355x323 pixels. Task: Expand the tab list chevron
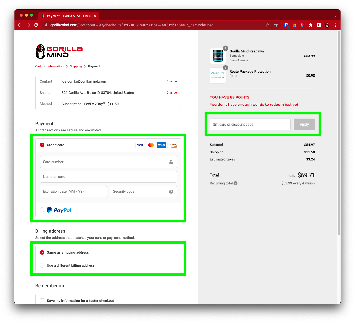point(335,16)
